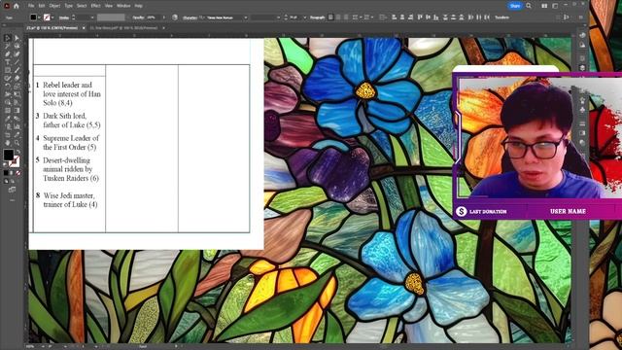The height and width of the screenshot is (350, 622).
Task: Open the Window menu
Action: click(x=123, y=6)
